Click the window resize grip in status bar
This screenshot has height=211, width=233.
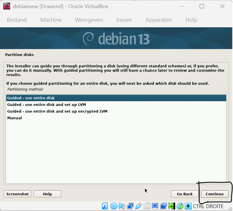[x=230, y=208]
